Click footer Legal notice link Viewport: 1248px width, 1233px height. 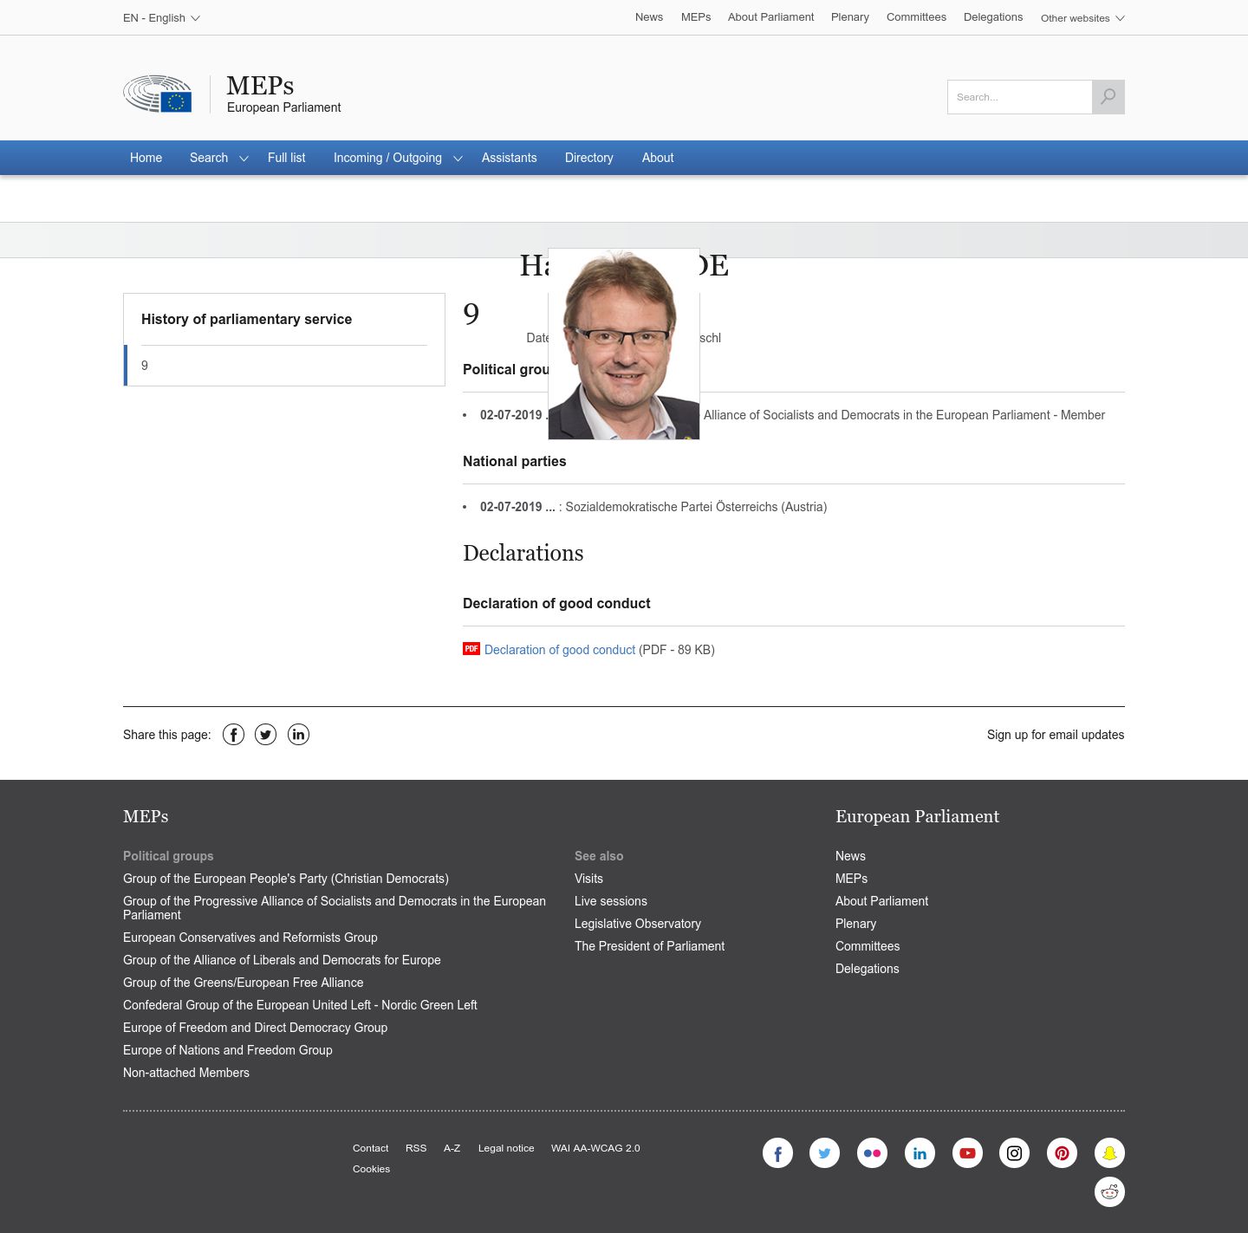tap(506, 1148)
